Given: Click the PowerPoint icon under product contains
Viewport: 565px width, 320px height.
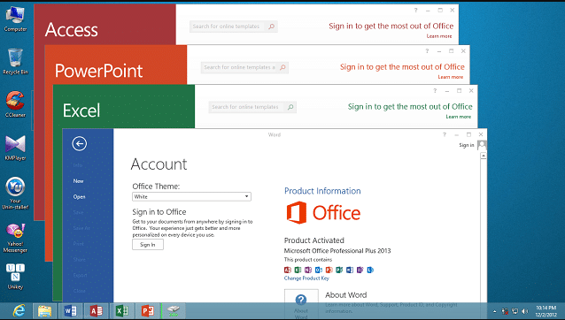Looking at the screenshot, I should [329, 270].
